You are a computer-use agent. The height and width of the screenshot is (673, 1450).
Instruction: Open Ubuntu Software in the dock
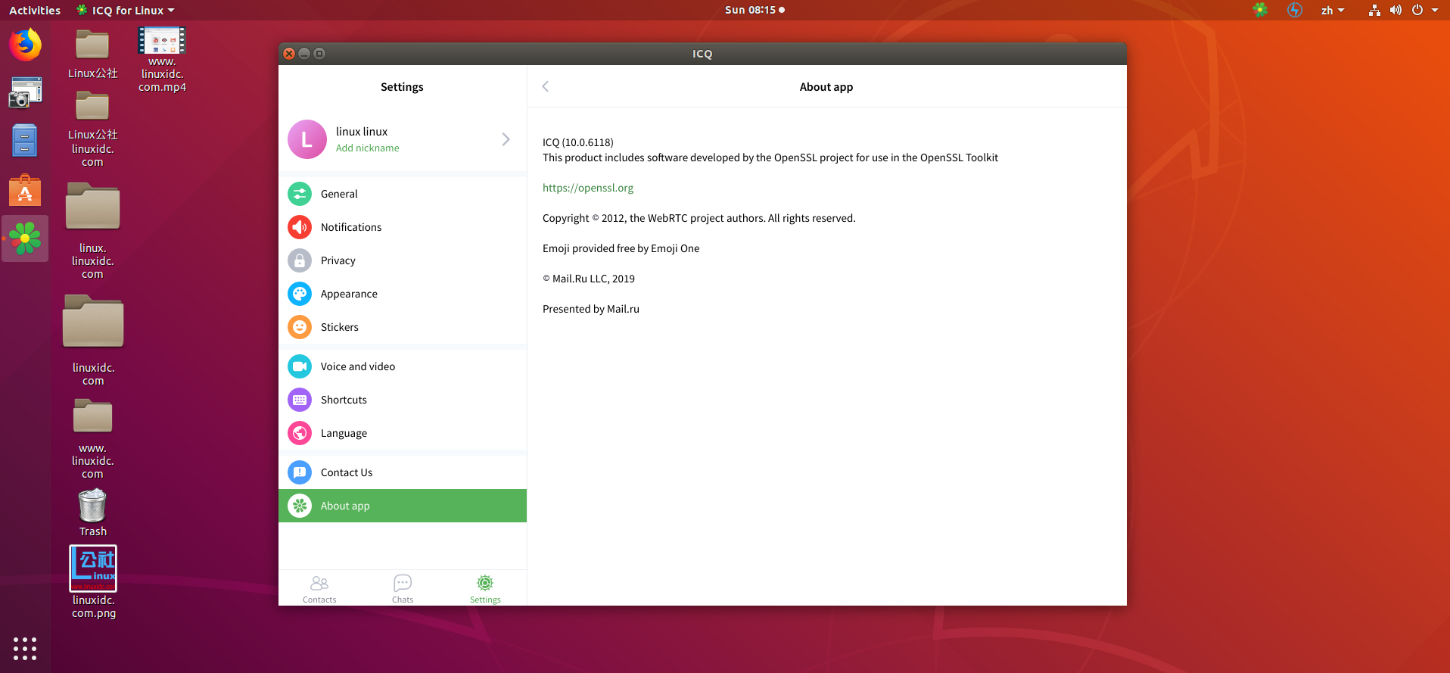pos(25,189)
